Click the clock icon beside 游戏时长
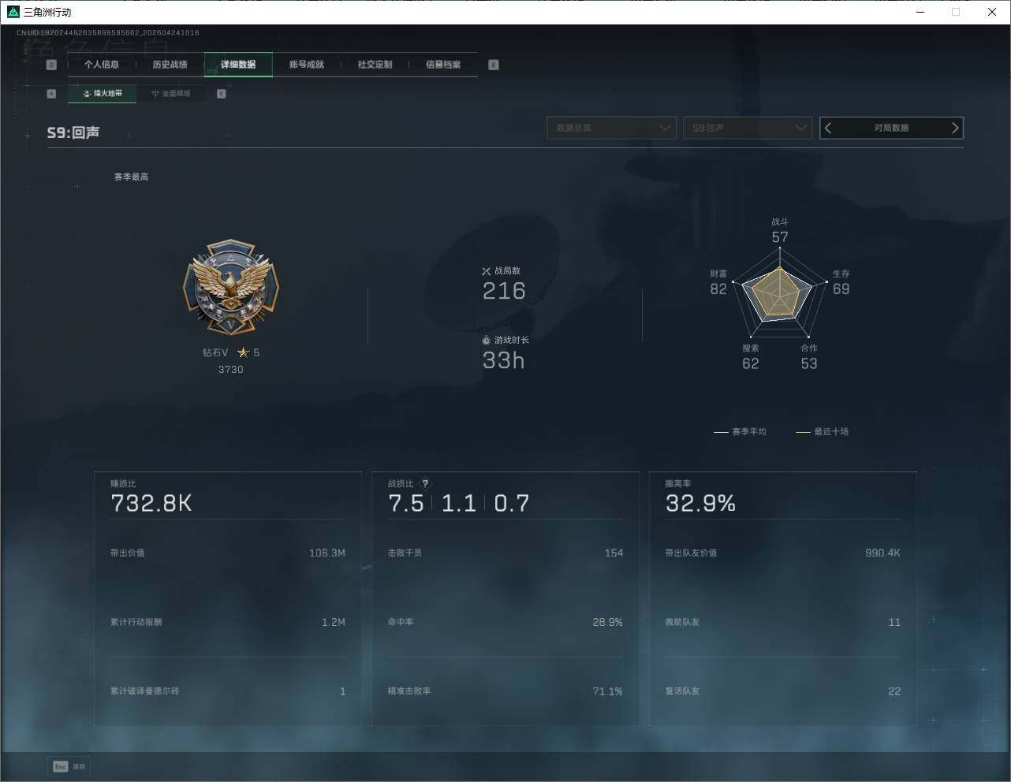Image resolution: width=1011 pixels, height=782 pixels. click(x=487, y=341)
